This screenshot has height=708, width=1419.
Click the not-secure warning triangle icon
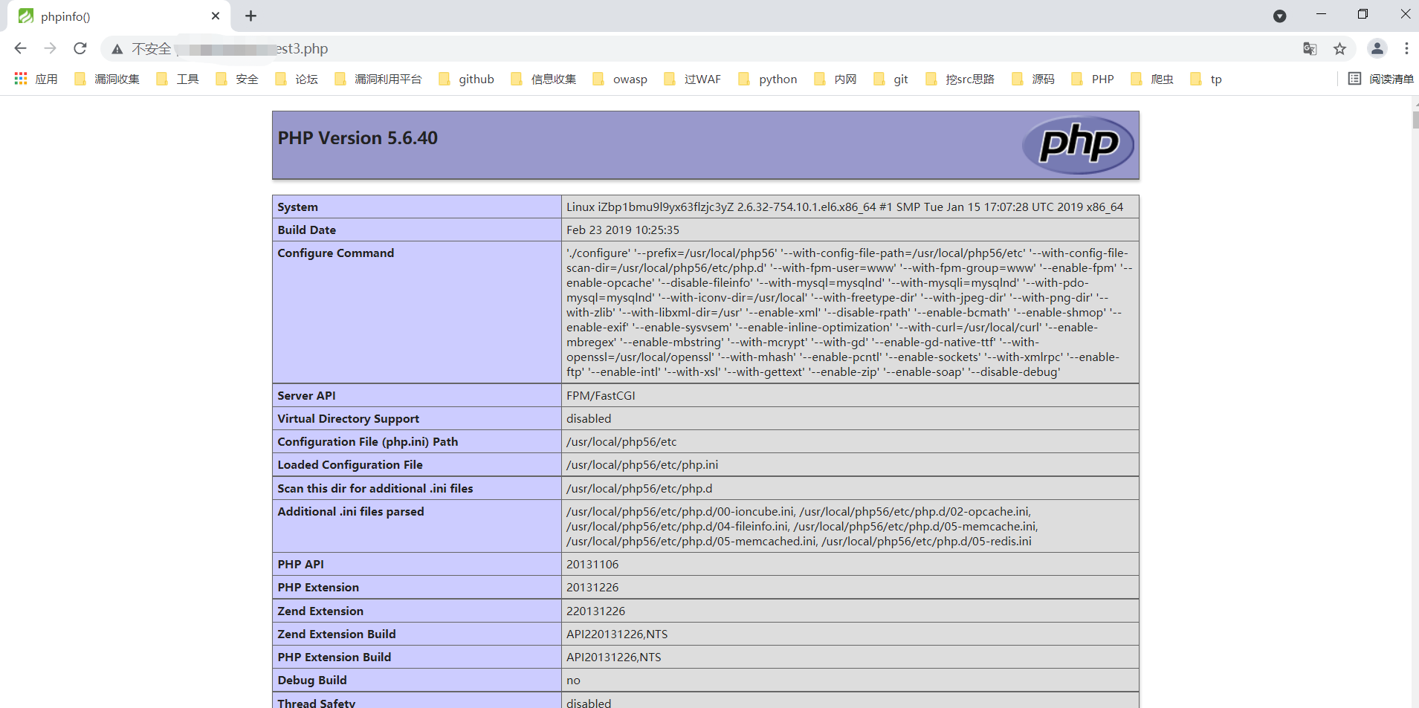point(117,49)
